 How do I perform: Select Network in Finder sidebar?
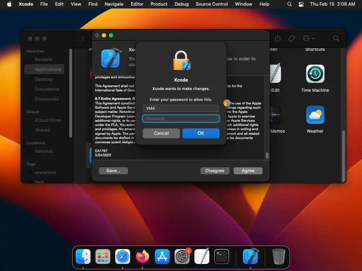pyautogui.click(x=44, y=151)
